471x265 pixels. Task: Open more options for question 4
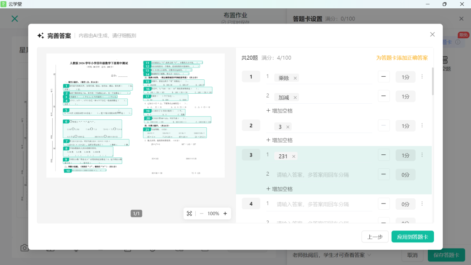[422, 204]
